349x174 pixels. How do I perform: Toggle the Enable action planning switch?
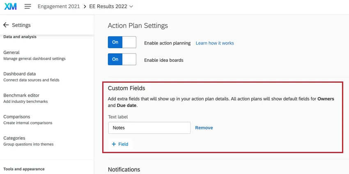pyautogui.click(x=122, y=43)
